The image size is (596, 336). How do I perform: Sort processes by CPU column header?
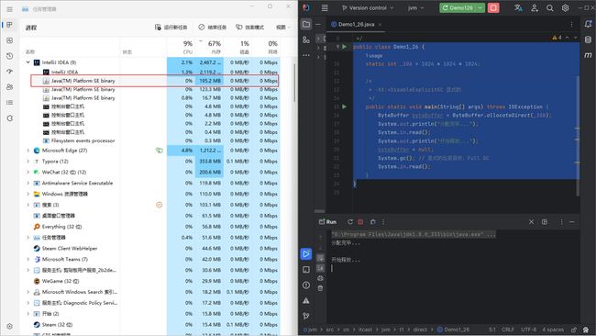click(x=180, y=47)
